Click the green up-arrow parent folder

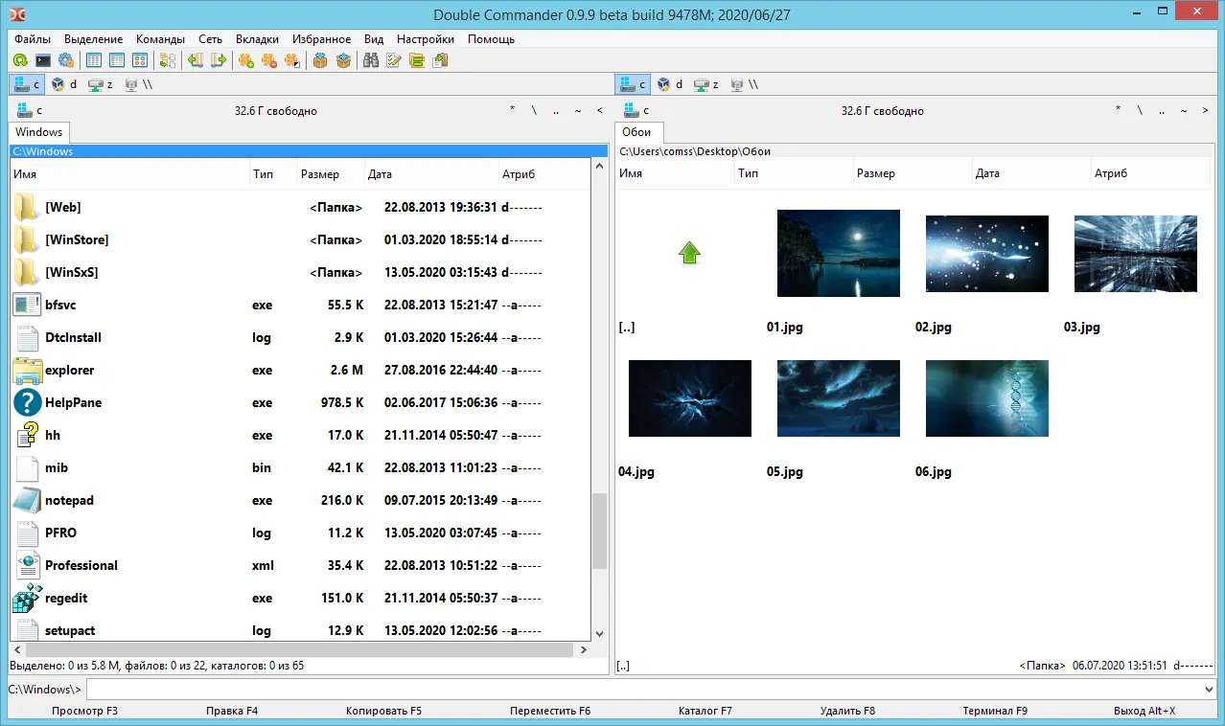coord(689,253)
